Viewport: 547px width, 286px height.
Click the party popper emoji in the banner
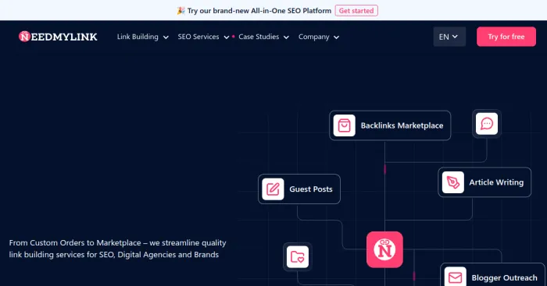181,11
